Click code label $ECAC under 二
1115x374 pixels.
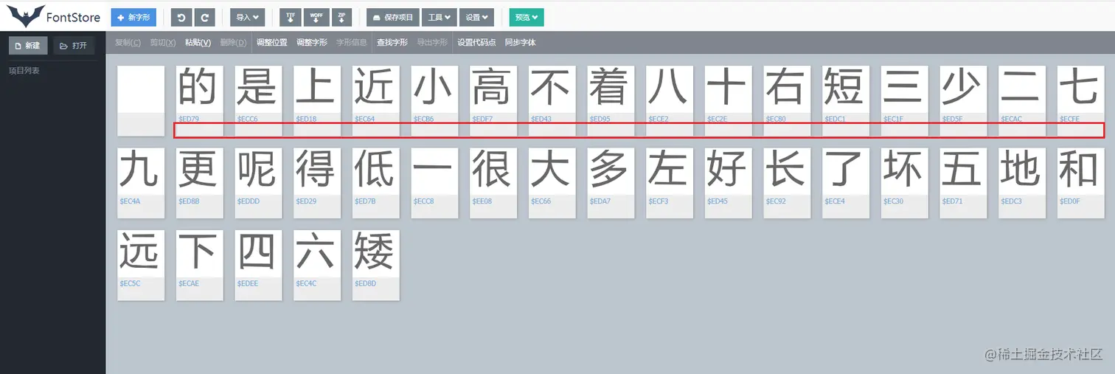tap(1012, 119)
